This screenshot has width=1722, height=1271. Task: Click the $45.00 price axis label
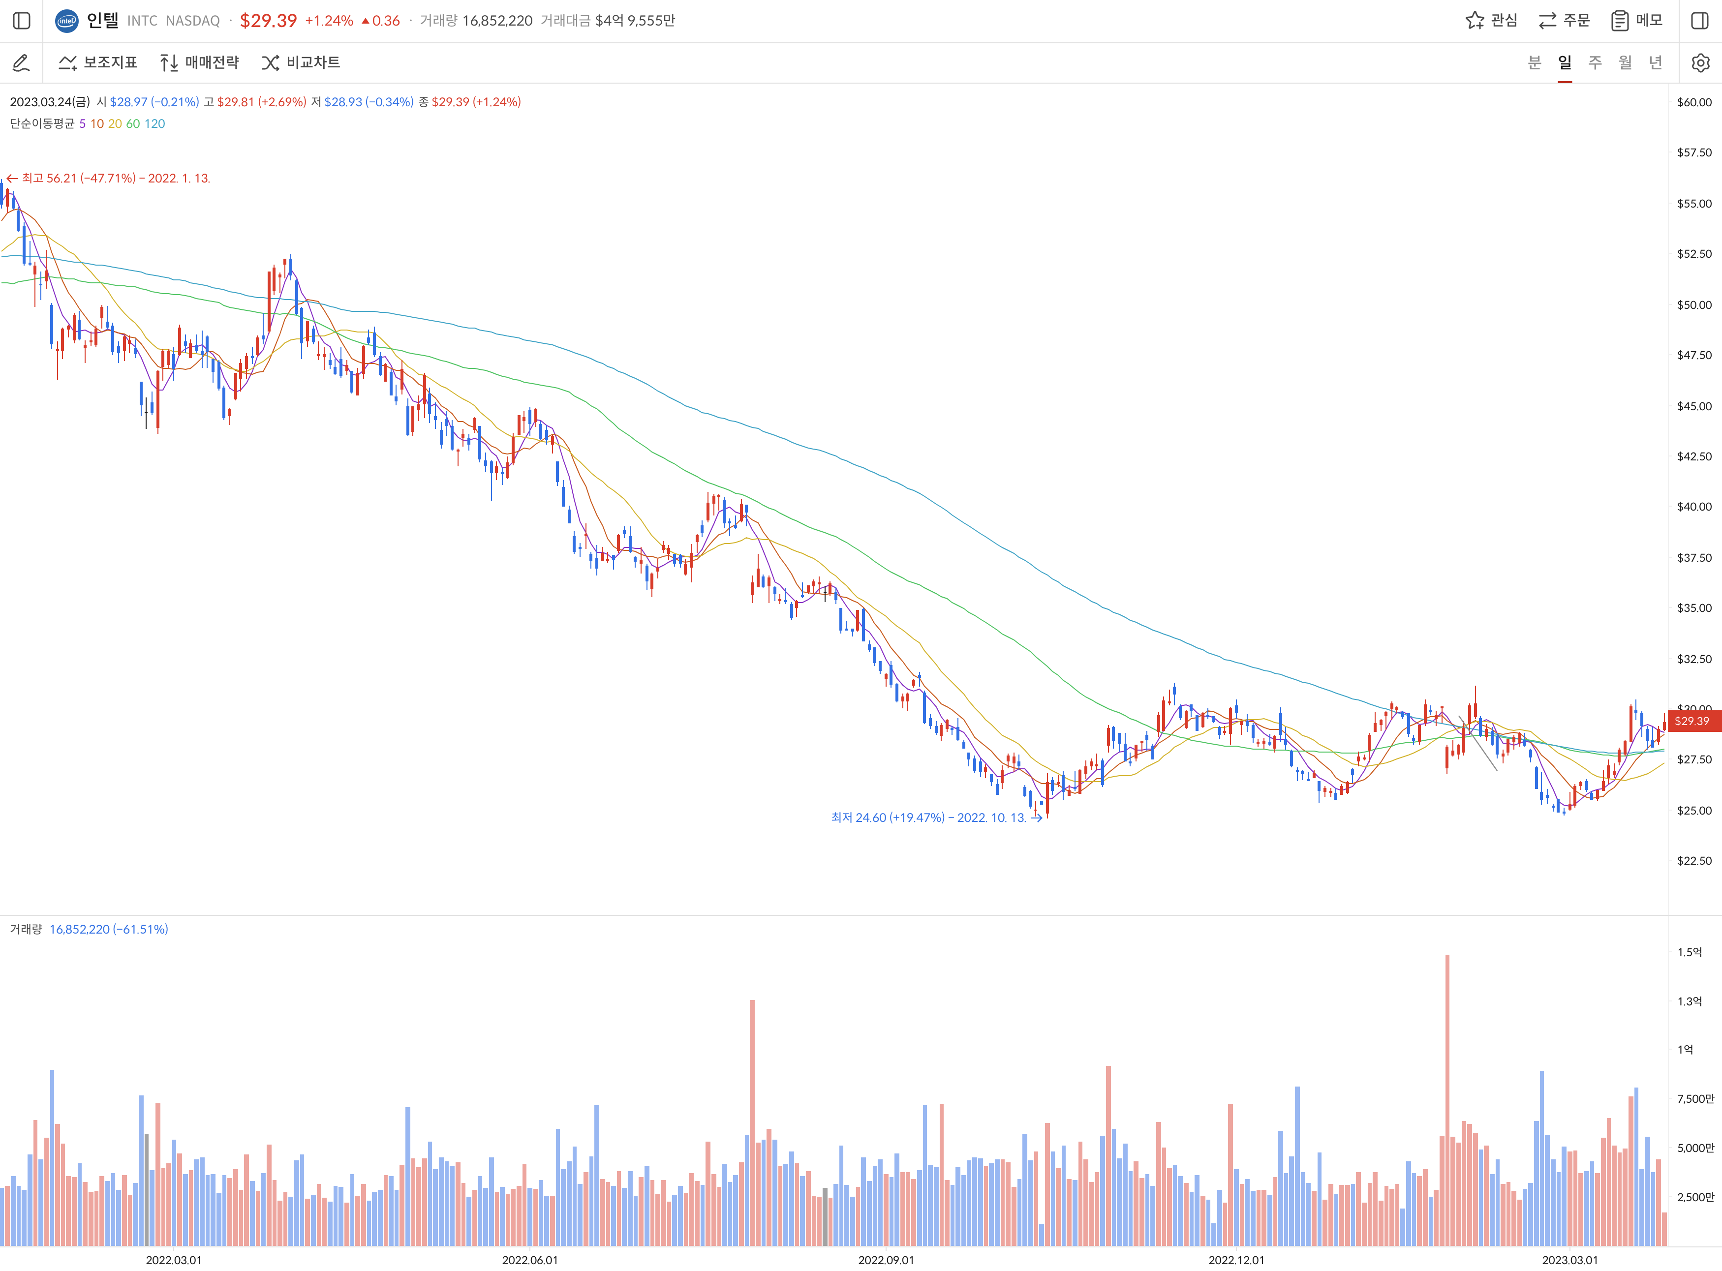coord(1694,406)
